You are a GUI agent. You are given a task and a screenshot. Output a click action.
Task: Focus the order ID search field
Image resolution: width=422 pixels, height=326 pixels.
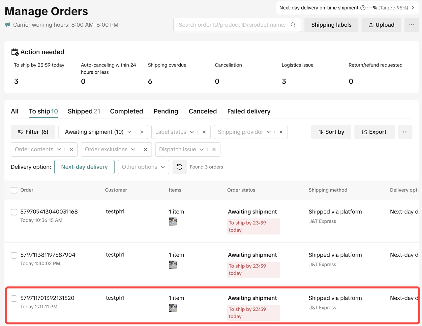pos(232,25)
